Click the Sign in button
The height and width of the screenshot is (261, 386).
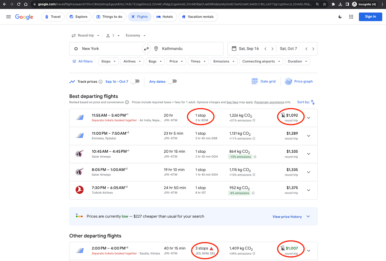(x=370, y=17)
